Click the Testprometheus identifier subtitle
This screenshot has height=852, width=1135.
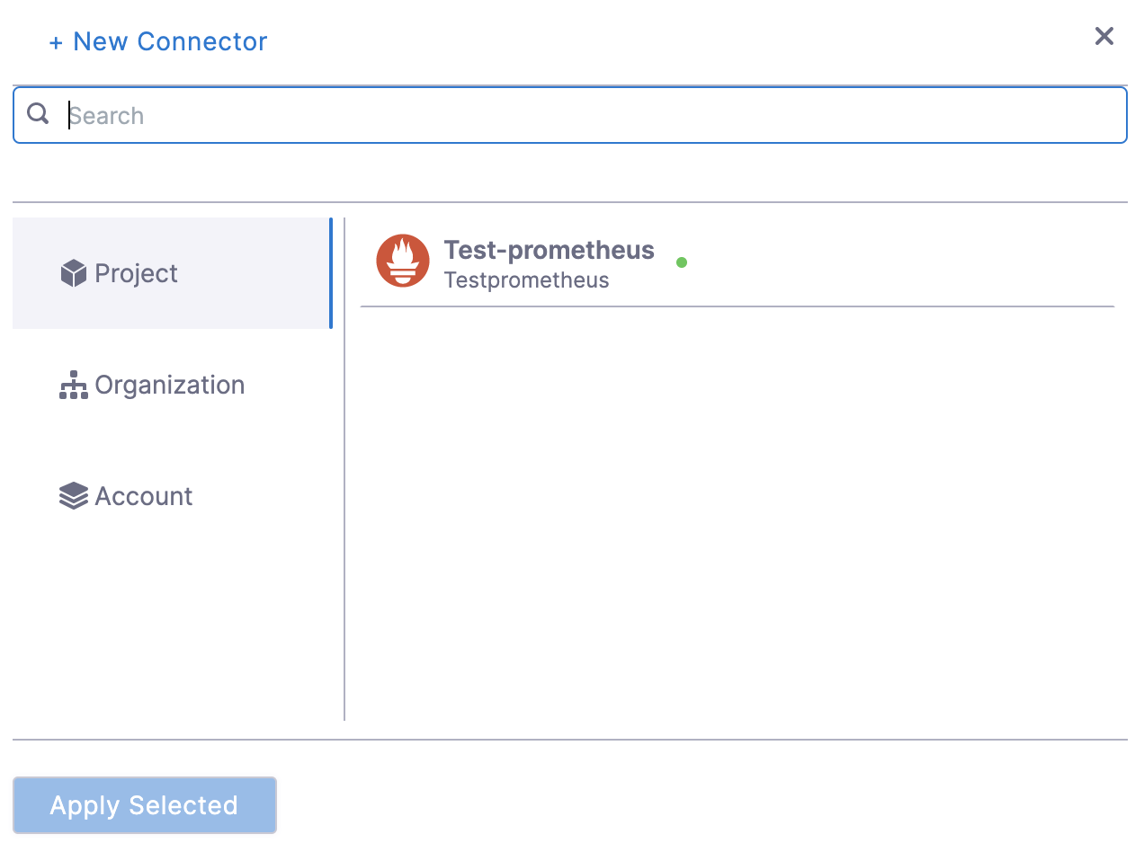coord(526,280)
